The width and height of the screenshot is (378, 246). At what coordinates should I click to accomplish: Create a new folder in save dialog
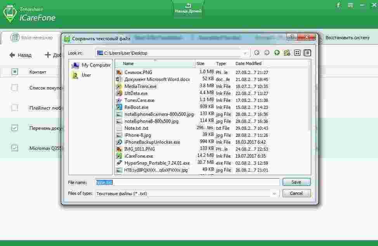click(x=287, y=53)
